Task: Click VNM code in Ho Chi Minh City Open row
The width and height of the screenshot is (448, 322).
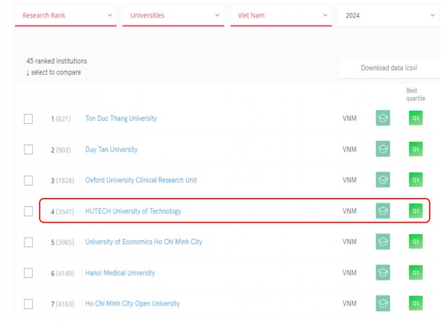Action: (x=349, y=303)
